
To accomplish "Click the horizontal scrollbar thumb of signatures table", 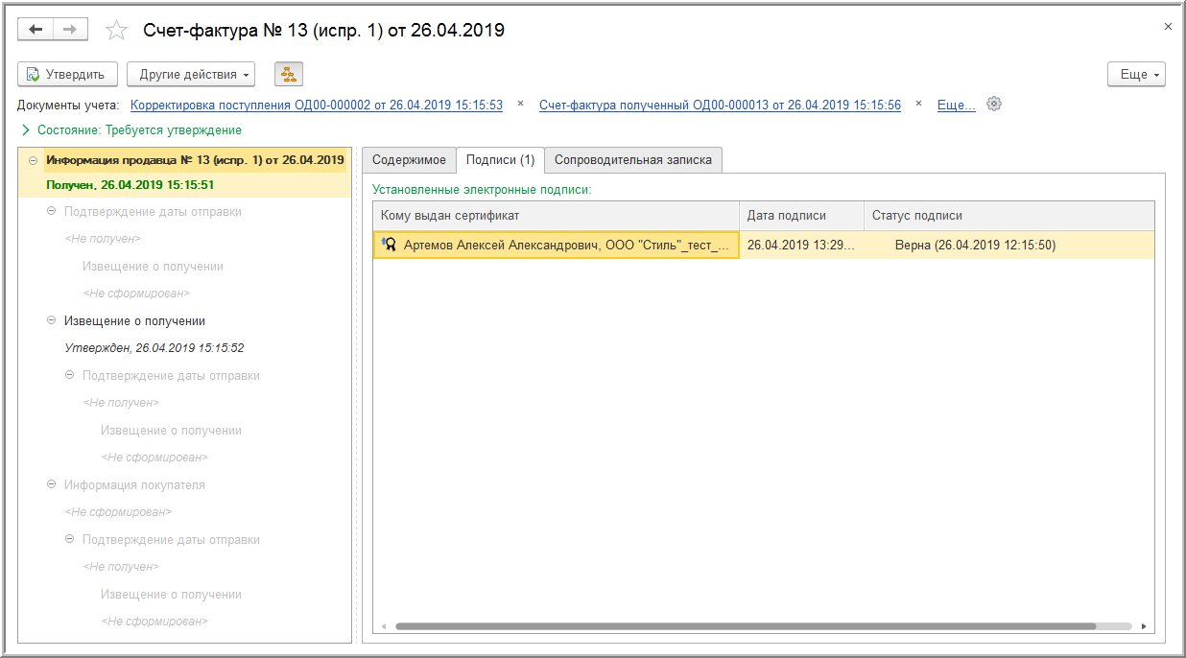I will 745,626.
